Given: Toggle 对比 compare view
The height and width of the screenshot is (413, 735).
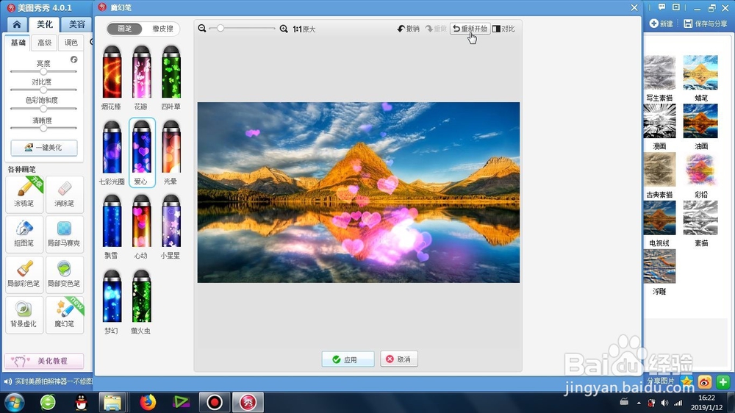Looking at the screenshot, I should click(504, 29).
